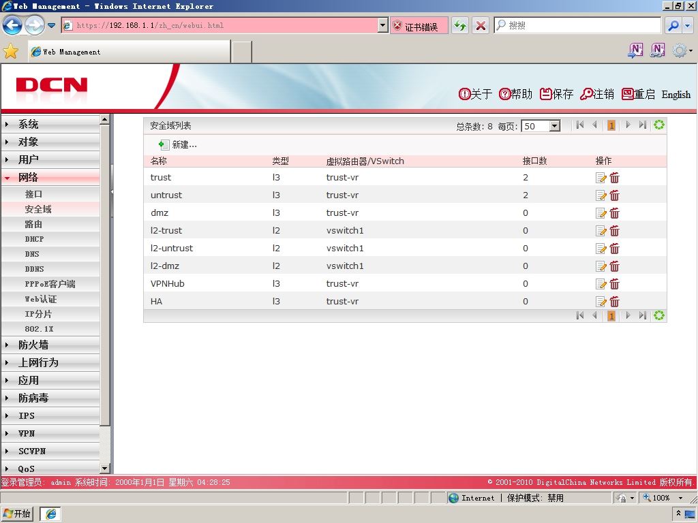
Task: Switch language to English
Action: 676,94
